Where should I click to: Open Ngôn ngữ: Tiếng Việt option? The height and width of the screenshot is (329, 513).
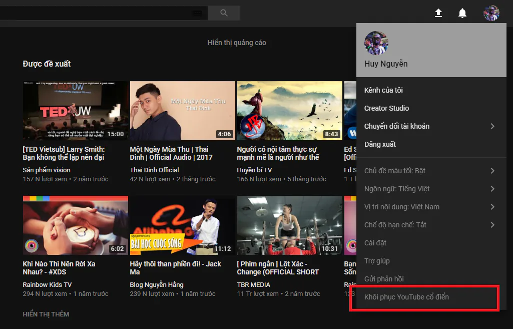pos(431,189)
